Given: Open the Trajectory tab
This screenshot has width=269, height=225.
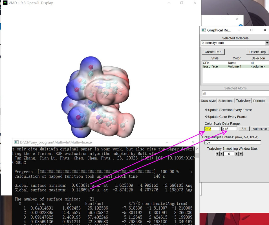Looking at the screenshot, I should [243, 101].
